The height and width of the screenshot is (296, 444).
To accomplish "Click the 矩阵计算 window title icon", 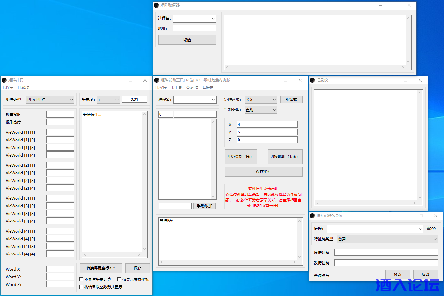I will [4, 80].
